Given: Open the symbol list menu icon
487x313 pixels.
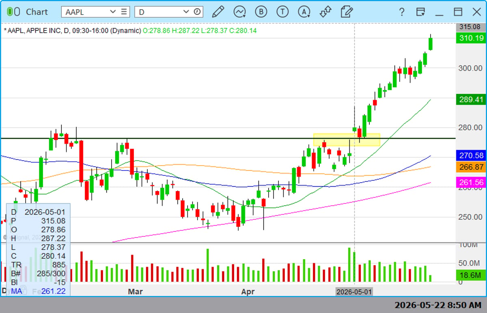Looking at the screenshot, I should [124, 12].
